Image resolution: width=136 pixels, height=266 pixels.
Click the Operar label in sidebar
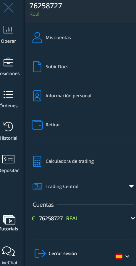9,41
